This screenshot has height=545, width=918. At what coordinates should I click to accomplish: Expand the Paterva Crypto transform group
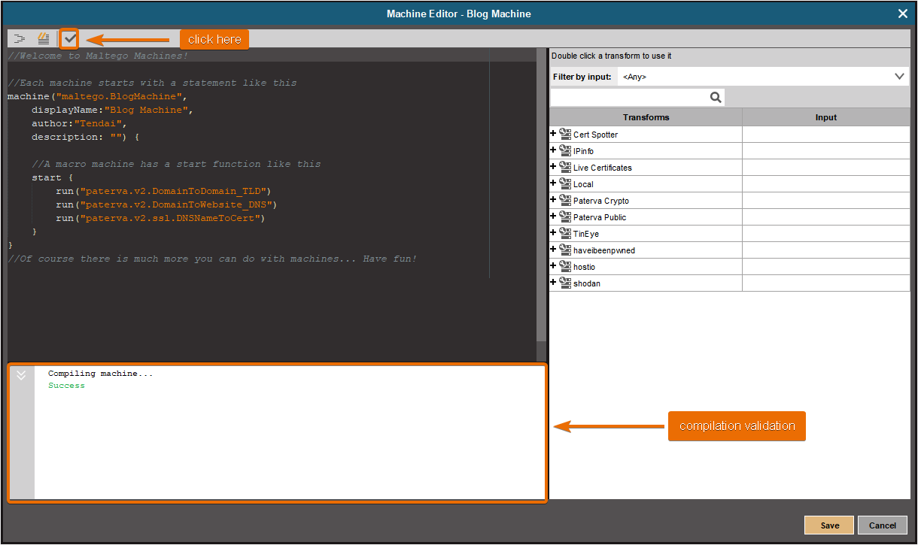point(554,200)
